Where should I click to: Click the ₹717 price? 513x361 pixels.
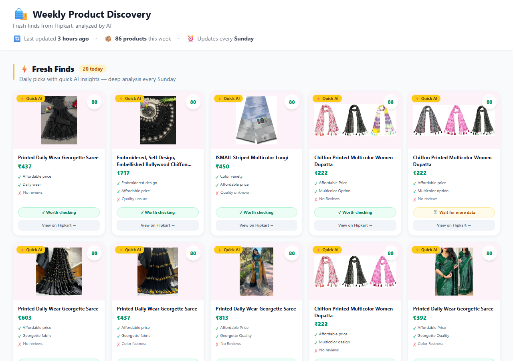123,173
